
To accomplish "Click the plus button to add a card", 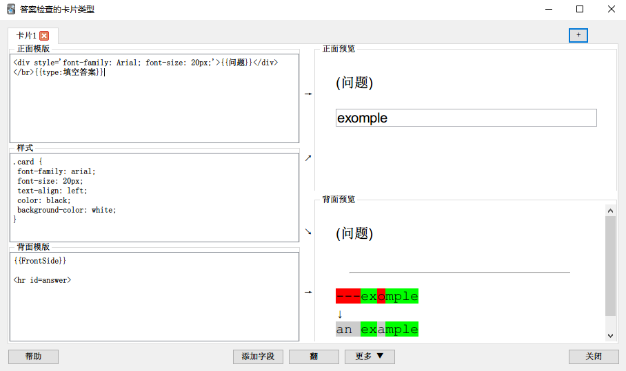I will point(578,35).
